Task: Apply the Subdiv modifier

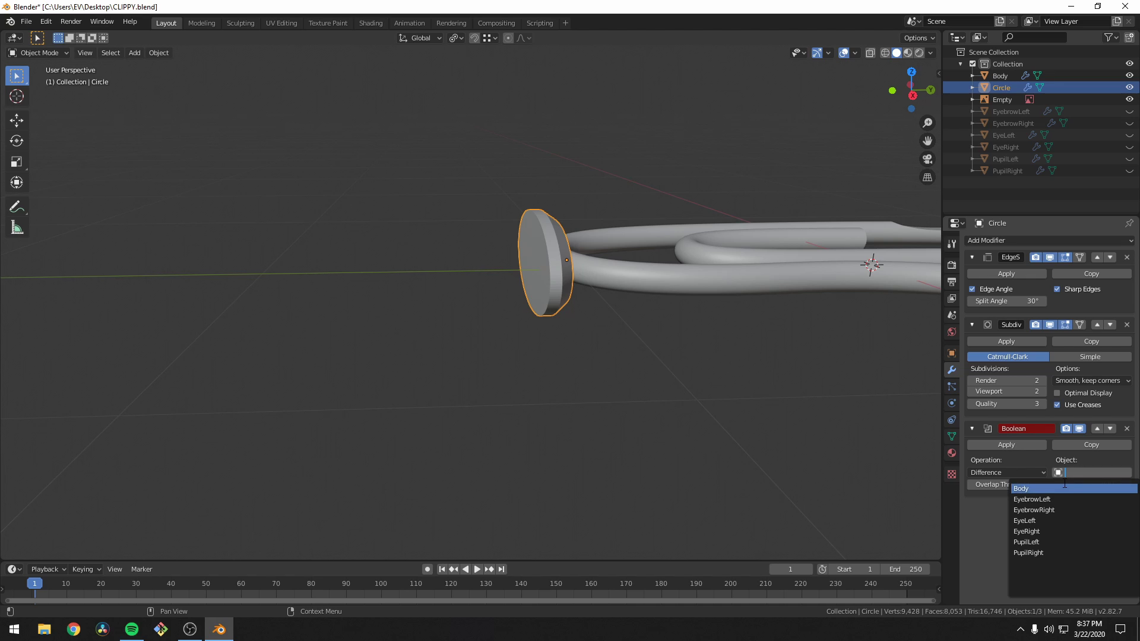Action: tap(1006, 341)
